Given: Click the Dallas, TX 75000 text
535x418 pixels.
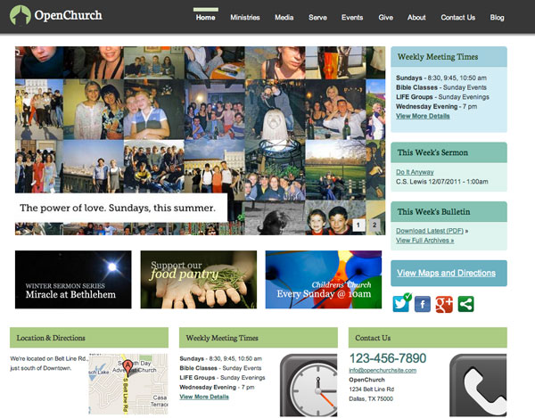Looking at the screenshot, I should 371,398.
